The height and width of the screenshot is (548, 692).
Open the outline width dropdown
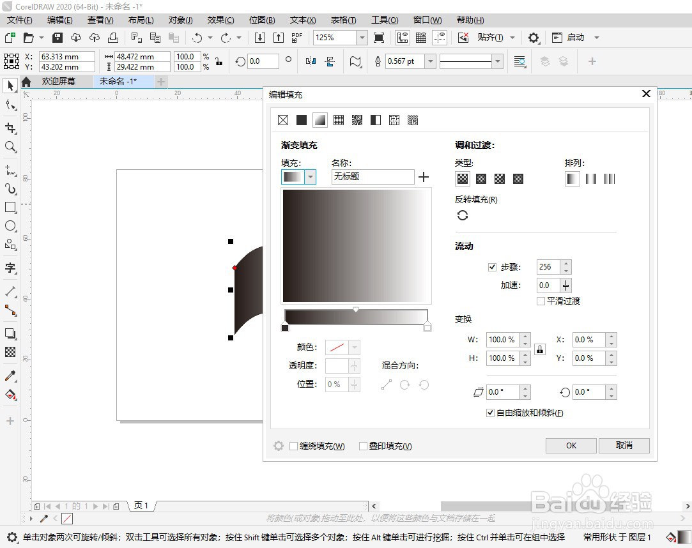pos(430,61)
